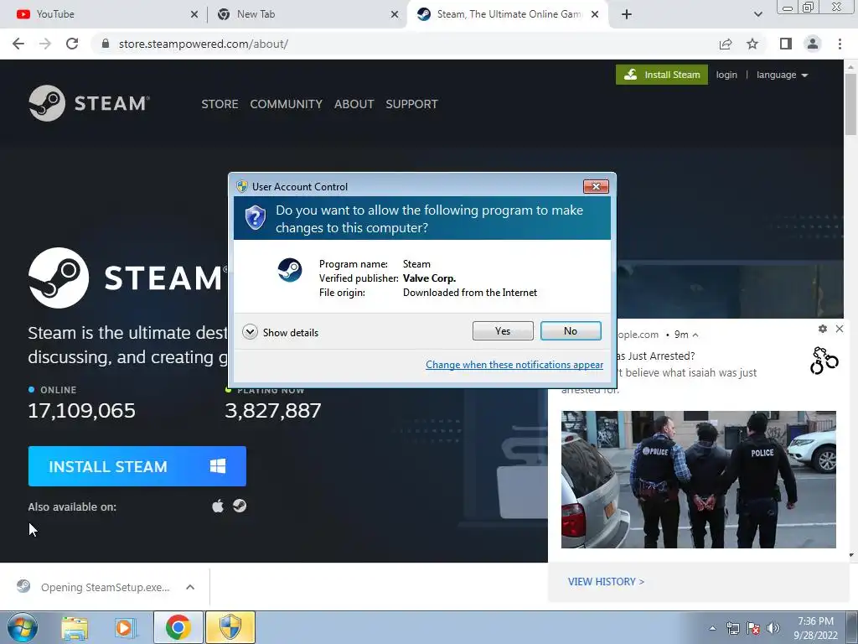Viewport: 858px width, 644px height.
Task: Open Windows Media Player from taskbar
Action: pos(126,628)
